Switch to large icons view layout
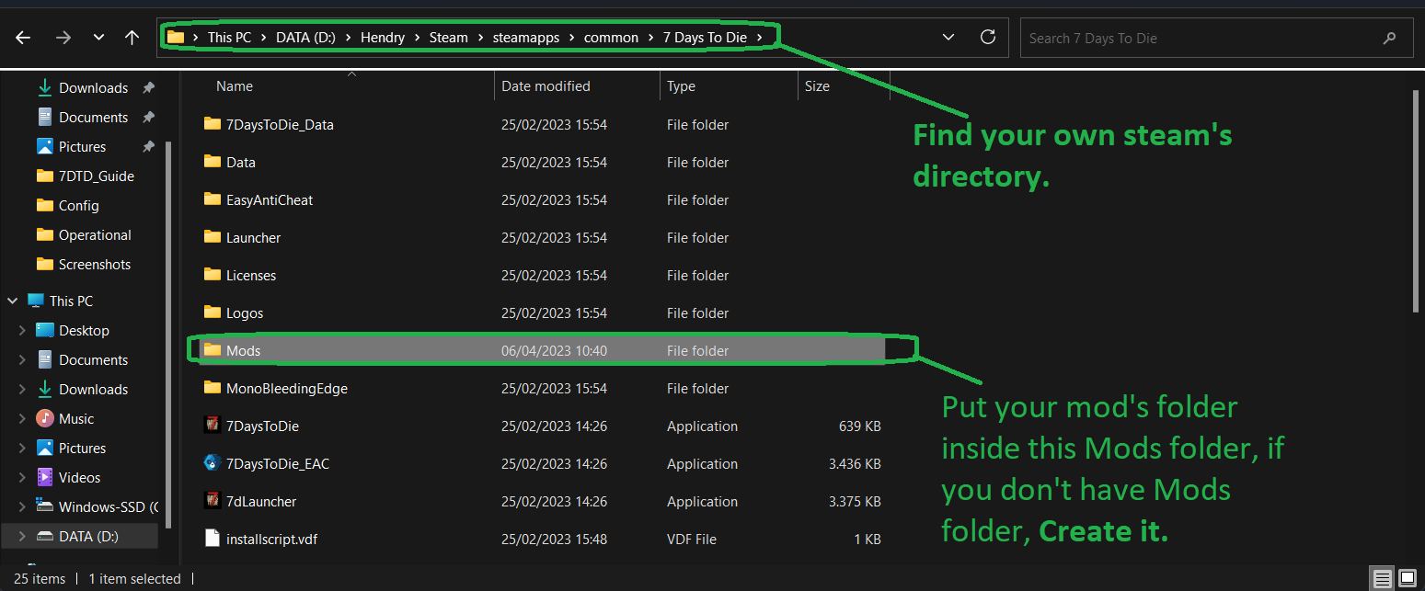The height and width of the screenshot is (591, 1425). click(x=1406, y=579)
